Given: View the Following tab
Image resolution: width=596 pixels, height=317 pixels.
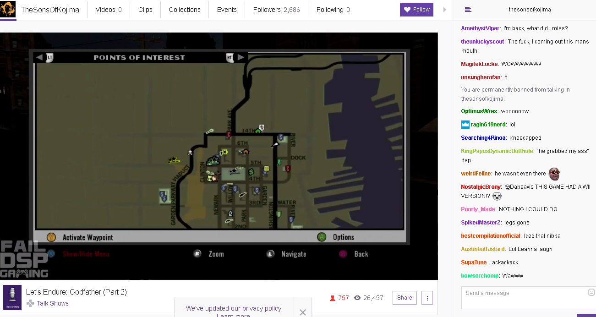Looking at the screenshot, I should pyautogui.click(x=333, y=10).
